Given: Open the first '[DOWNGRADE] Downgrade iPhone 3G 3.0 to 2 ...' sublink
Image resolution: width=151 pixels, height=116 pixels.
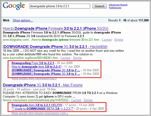Looking at the screenshot, I should coord(46,70).
